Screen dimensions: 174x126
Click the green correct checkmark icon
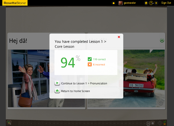90,59
